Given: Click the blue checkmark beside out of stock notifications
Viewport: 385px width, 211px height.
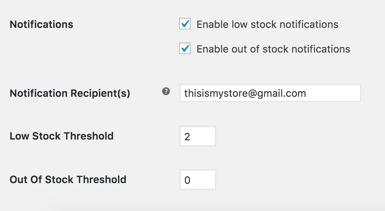Looking at the screenshot, I should [x=185, y=48].
